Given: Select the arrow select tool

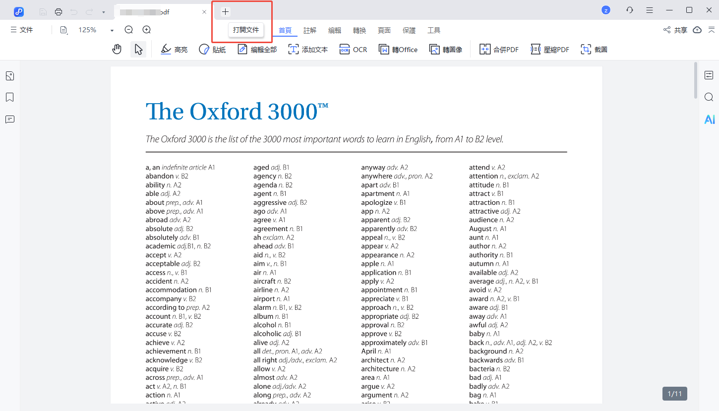Looking at the screenshot, I should (x=138, y=49).
